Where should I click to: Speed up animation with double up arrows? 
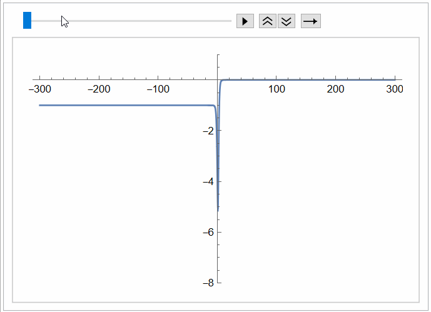pyautogui.click(x=268, y=21)
